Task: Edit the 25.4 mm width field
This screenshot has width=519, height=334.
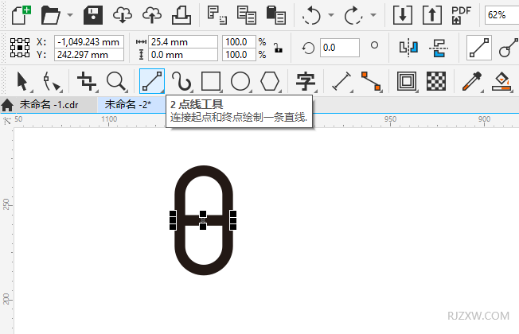Action: click(x=183, y=42)
